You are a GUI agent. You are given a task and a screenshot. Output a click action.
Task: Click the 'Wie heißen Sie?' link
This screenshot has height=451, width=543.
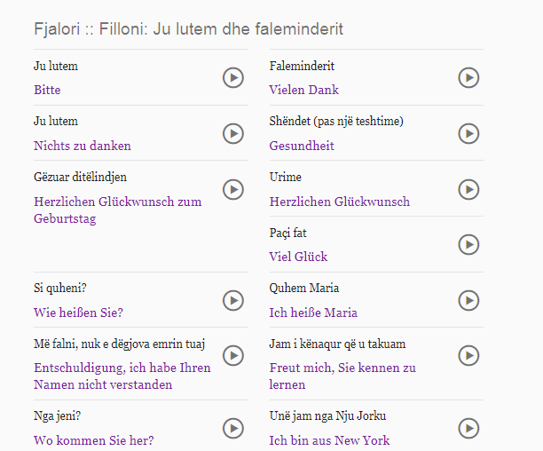coord(78,313)
